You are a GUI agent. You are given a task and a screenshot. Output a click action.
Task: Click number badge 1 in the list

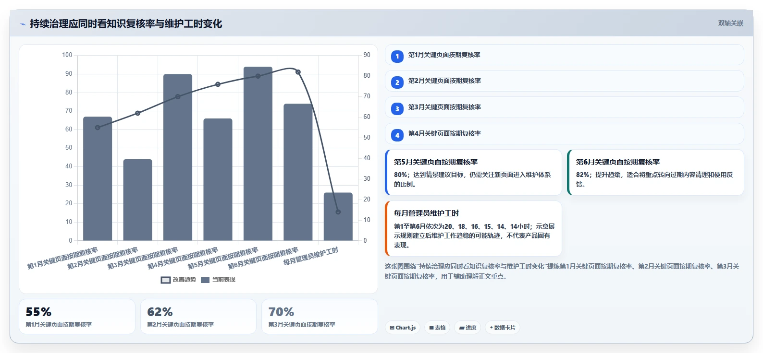pyautogui.click(x=397, y=57)
